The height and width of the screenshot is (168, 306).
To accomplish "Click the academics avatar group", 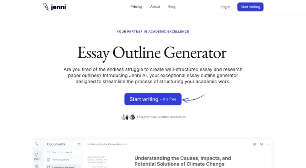I will pos(128,117).
